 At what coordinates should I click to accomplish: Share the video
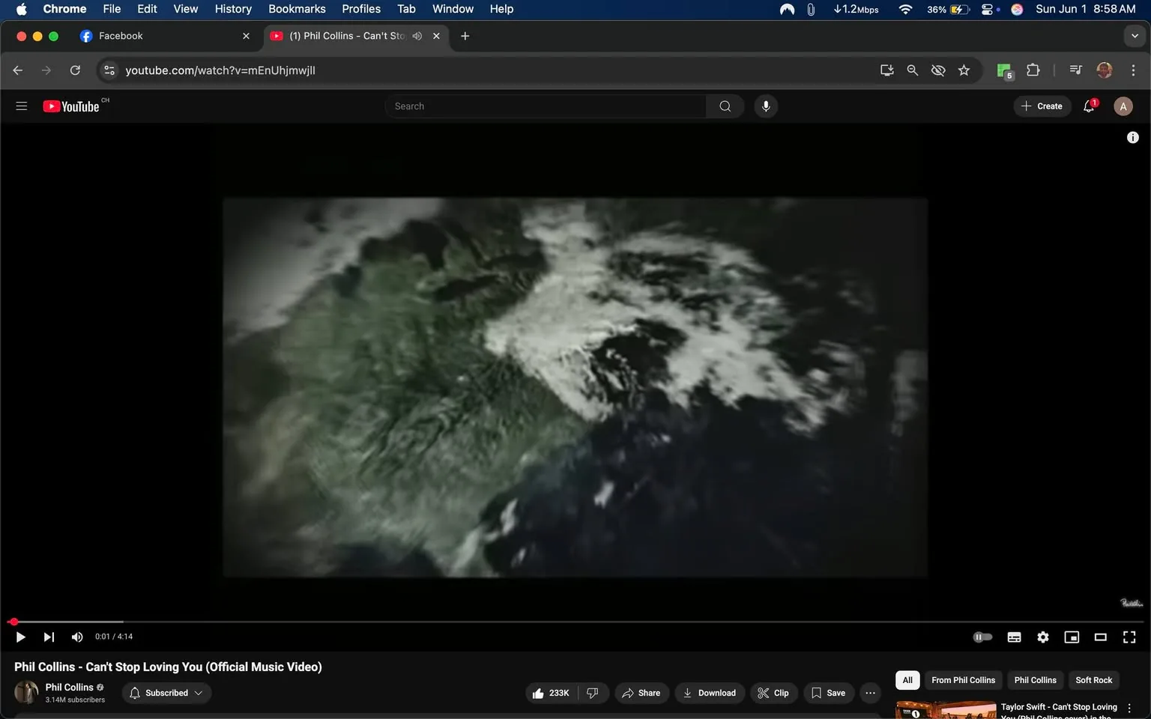pos(641,693)
